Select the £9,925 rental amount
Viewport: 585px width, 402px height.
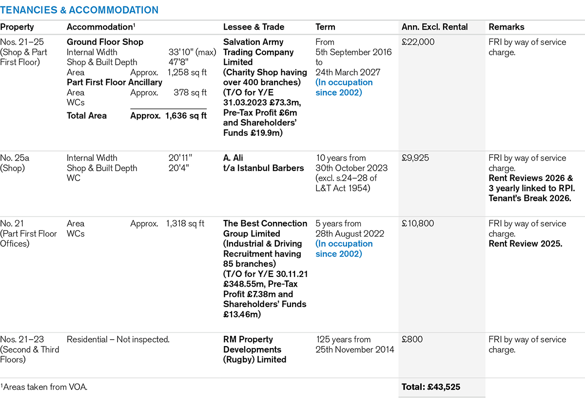coord(416,158)
